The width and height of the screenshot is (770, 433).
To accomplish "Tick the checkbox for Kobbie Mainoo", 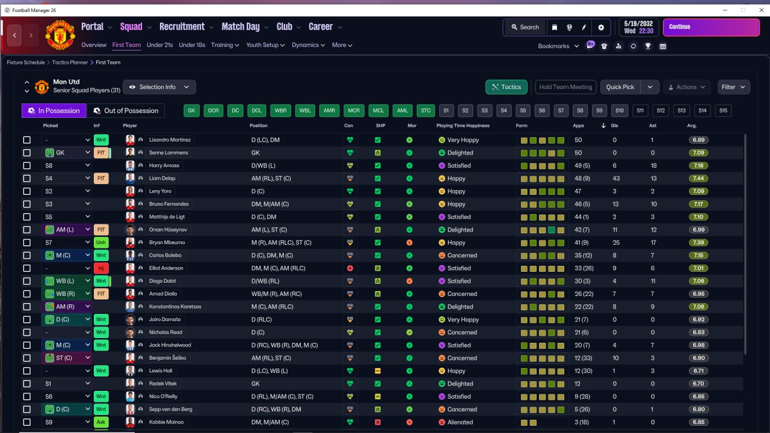I will click(x=26, y=422).
